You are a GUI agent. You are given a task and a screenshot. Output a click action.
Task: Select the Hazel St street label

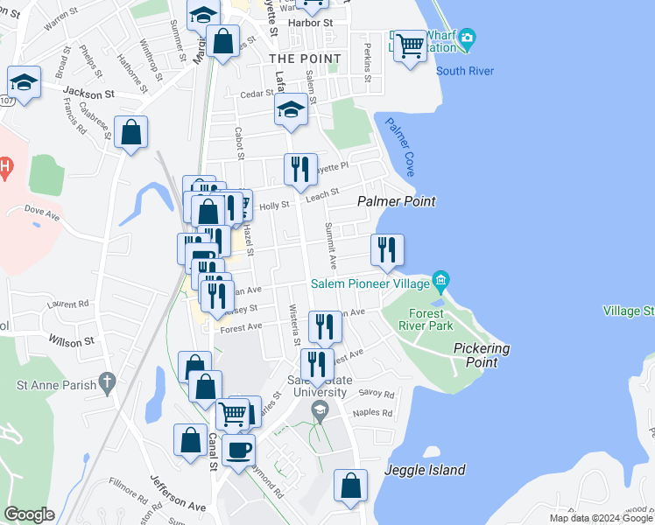(x=248, y=240)
